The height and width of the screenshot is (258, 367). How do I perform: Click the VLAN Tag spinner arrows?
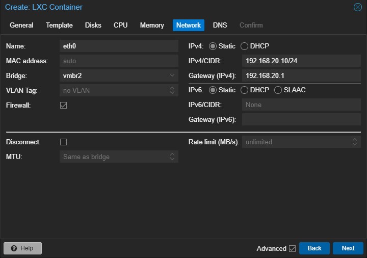(172, 90)
